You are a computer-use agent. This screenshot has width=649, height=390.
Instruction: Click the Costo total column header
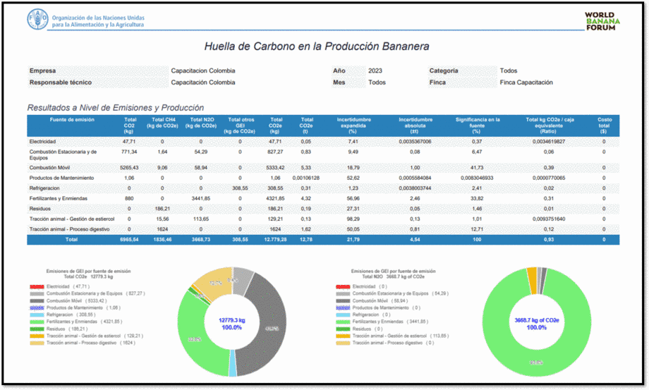(x=604, y=125)
